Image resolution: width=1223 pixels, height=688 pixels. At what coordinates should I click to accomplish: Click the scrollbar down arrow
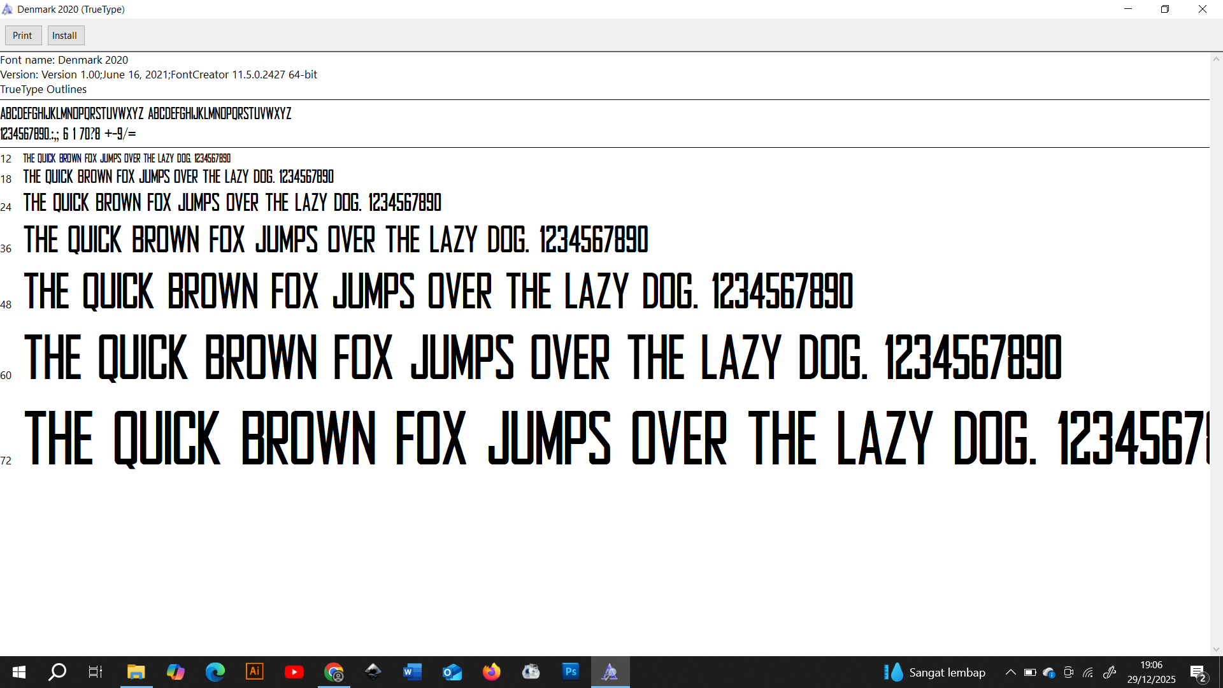click(x=1216, y=649)
